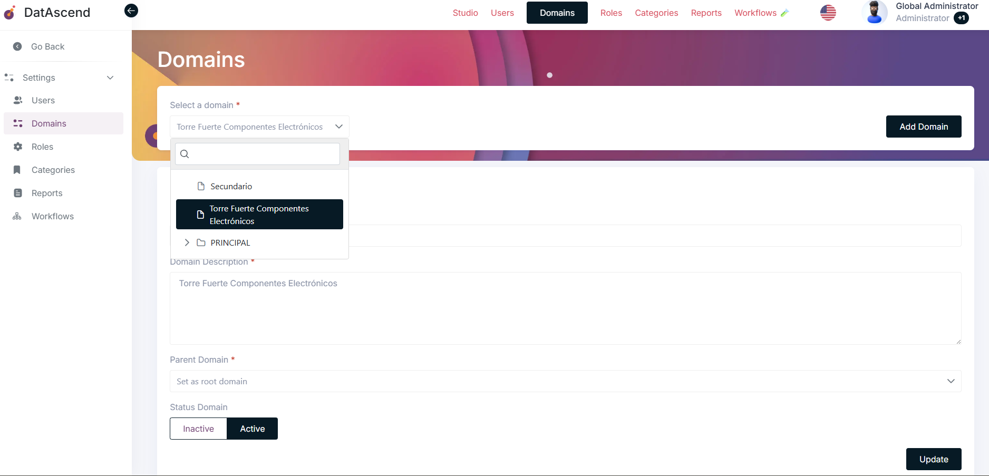989x476 pixels.
Task: Click the DatAscend logo icon
Action: [x=10, y=13]
